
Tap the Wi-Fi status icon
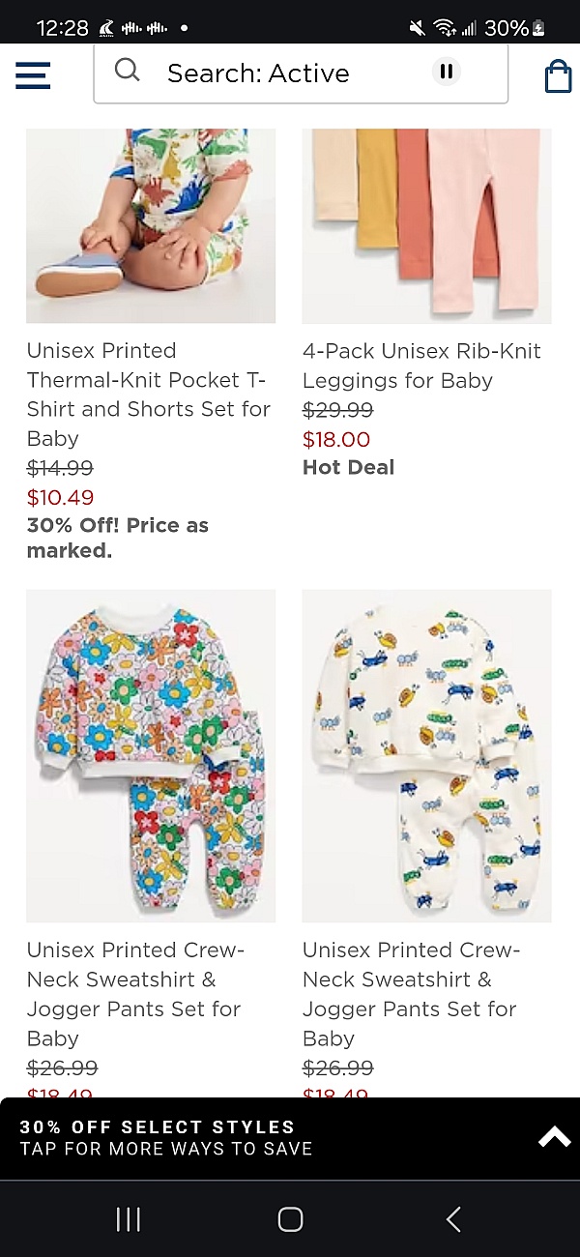(446, 26)
